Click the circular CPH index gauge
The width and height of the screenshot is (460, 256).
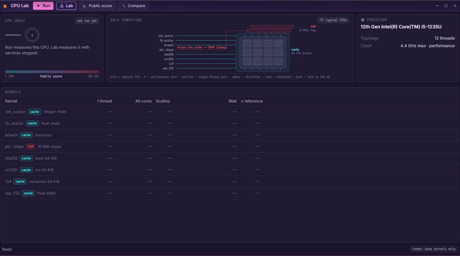32,35
